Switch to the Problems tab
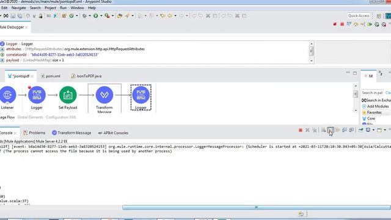 click(x=34, y=133)
